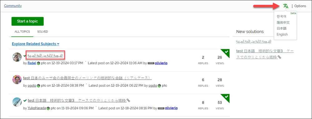This screenshot has width=312, height=119.
Task: Visit the author sgoto profile link
Action: click(x=32, y=86)
